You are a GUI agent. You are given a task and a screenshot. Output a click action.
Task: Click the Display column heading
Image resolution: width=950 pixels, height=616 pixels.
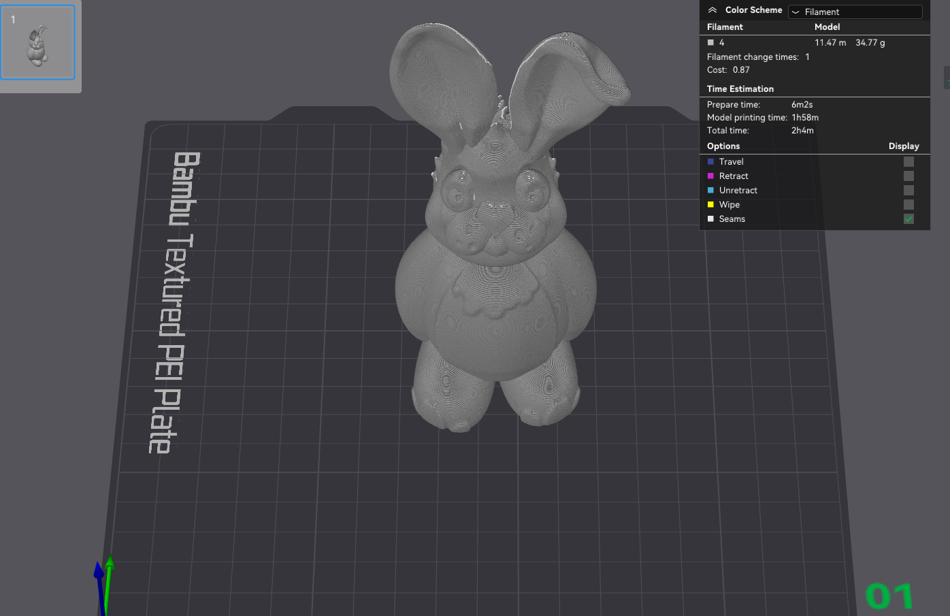[x=904, y=146]
